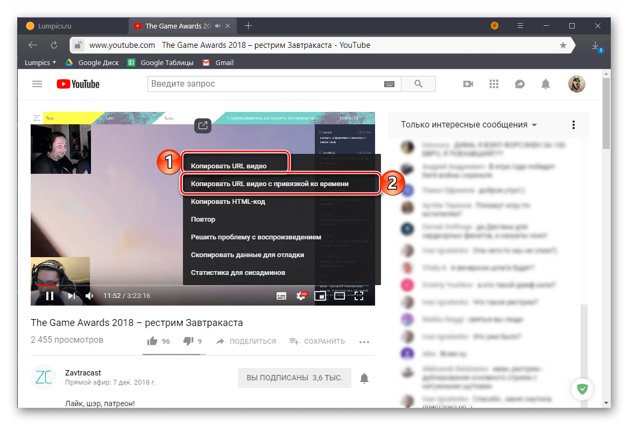Viewport: 628px width, 425px height.
Task: Bookmark the page with the star icon
Action: tap(563, 45)
